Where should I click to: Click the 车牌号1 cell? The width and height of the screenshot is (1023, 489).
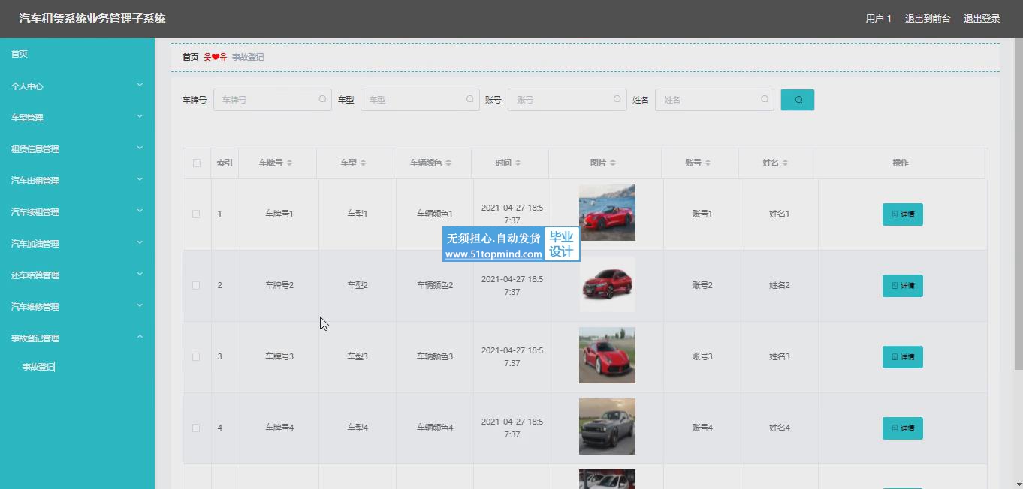(x=279, y=214)
